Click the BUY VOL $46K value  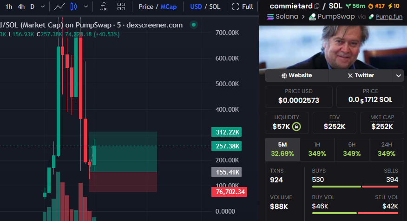(320, 206)
